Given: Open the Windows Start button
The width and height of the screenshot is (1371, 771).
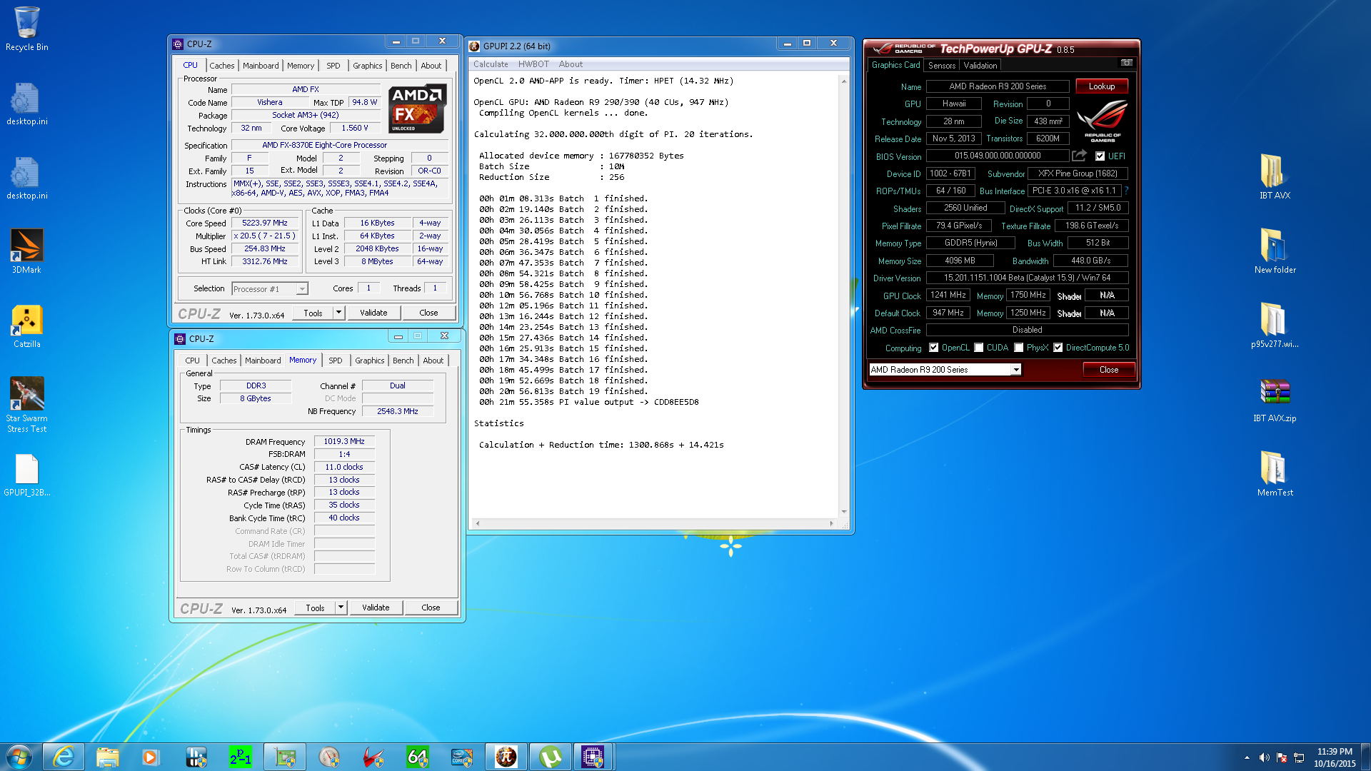Looking at the screenshot, I should (19, 757).
